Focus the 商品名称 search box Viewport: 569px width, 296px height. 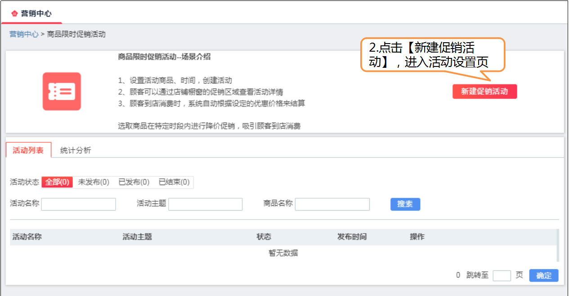pyautogui.click(x=332, y=204)
